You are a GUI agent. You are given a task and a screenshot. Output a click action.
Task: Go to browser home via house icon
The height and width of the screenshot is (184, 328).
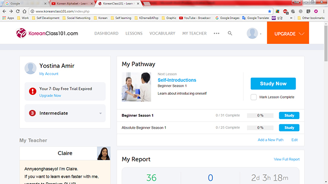pyautogui.click(x=24, y=11)
